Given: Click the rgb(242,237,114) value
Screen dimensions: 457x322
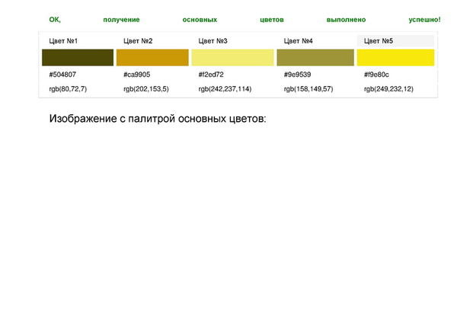Looking at the screenshot, I should (225, 89).
